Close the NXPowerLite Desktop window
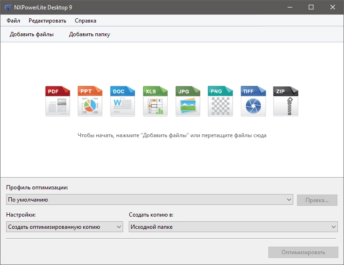This screenshot has height=265, width=344. [333, 7]
